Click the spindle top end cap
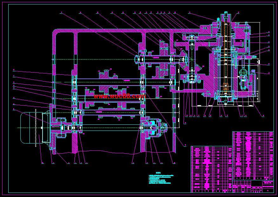278x197 pixels. pyautogui.click(x=226, y=14)
